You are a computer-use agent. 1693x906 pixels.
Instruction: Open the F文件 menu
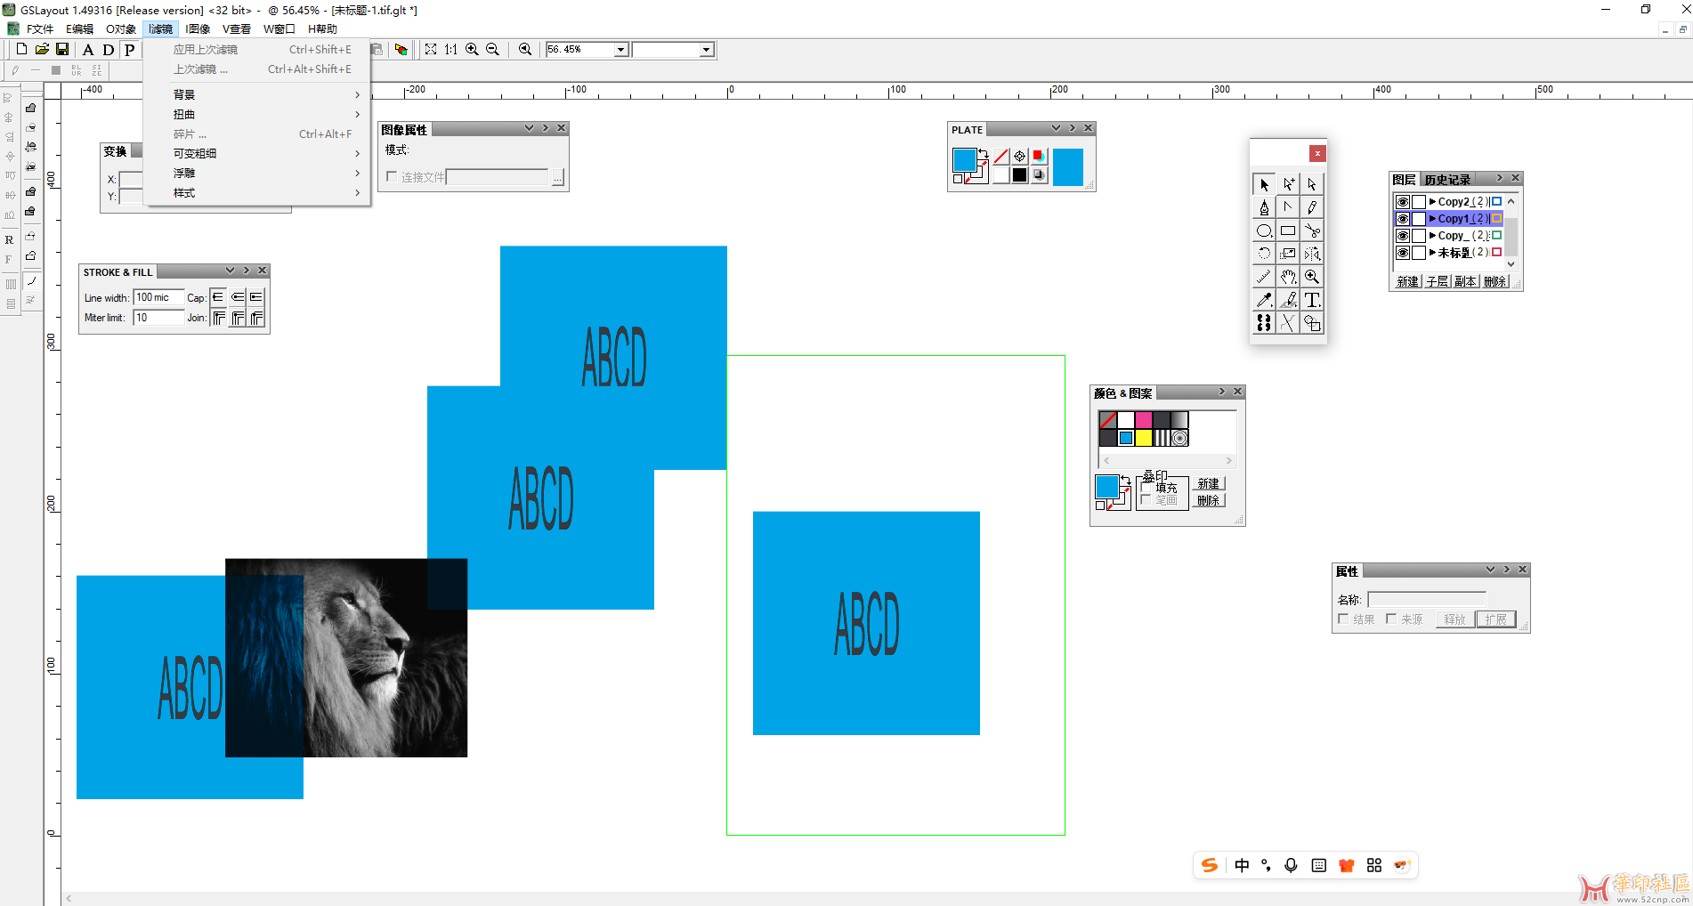pyautogui.click(x=39, y=28)
